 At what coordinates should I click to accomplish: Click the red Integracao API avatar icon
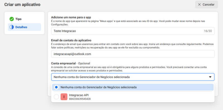coord(64,97)
